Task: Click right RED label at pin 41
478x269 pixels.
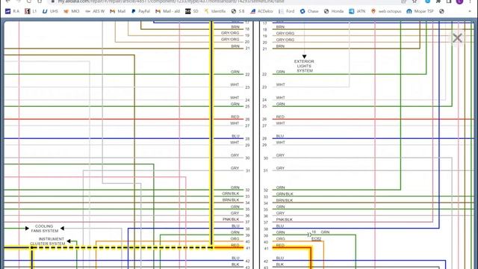Action: pyautogui.click(x=280, y=245)
